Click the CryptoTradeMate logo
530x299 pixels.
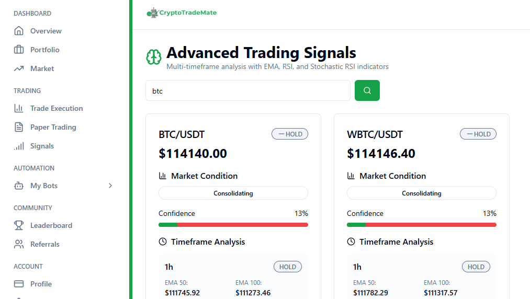pyautogui.click(x=182, y=13)
